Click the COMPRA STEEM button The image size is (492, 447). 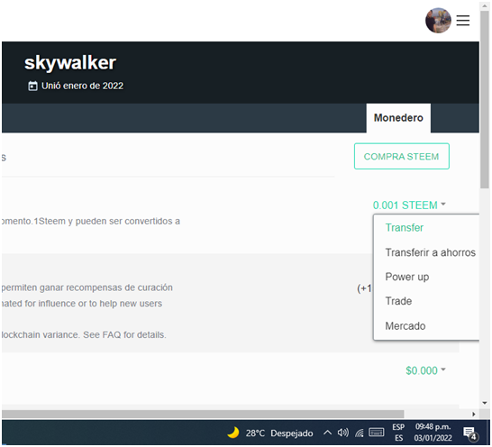tap(401, 156)
